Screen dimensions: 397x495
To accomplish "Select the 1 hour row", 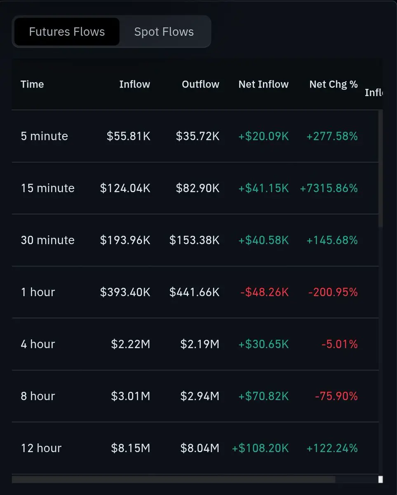I will coord(195,292).
